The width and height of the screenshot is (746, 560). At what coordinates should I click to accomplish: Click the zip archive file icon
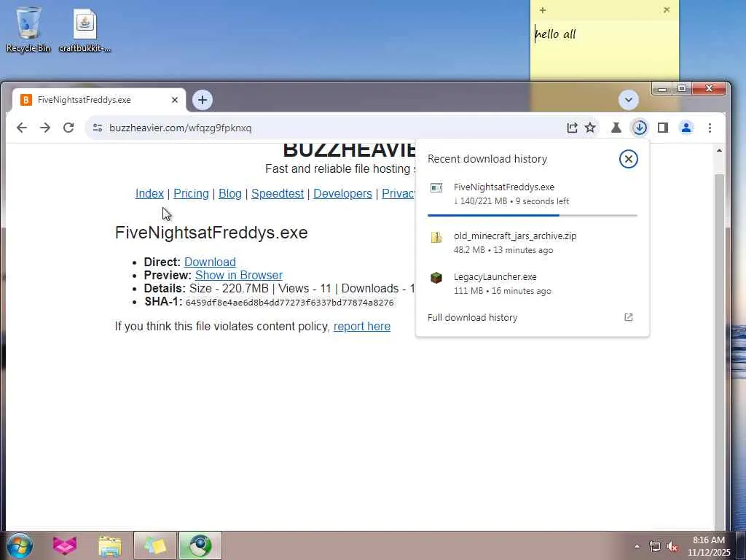[x=436, y=237]
